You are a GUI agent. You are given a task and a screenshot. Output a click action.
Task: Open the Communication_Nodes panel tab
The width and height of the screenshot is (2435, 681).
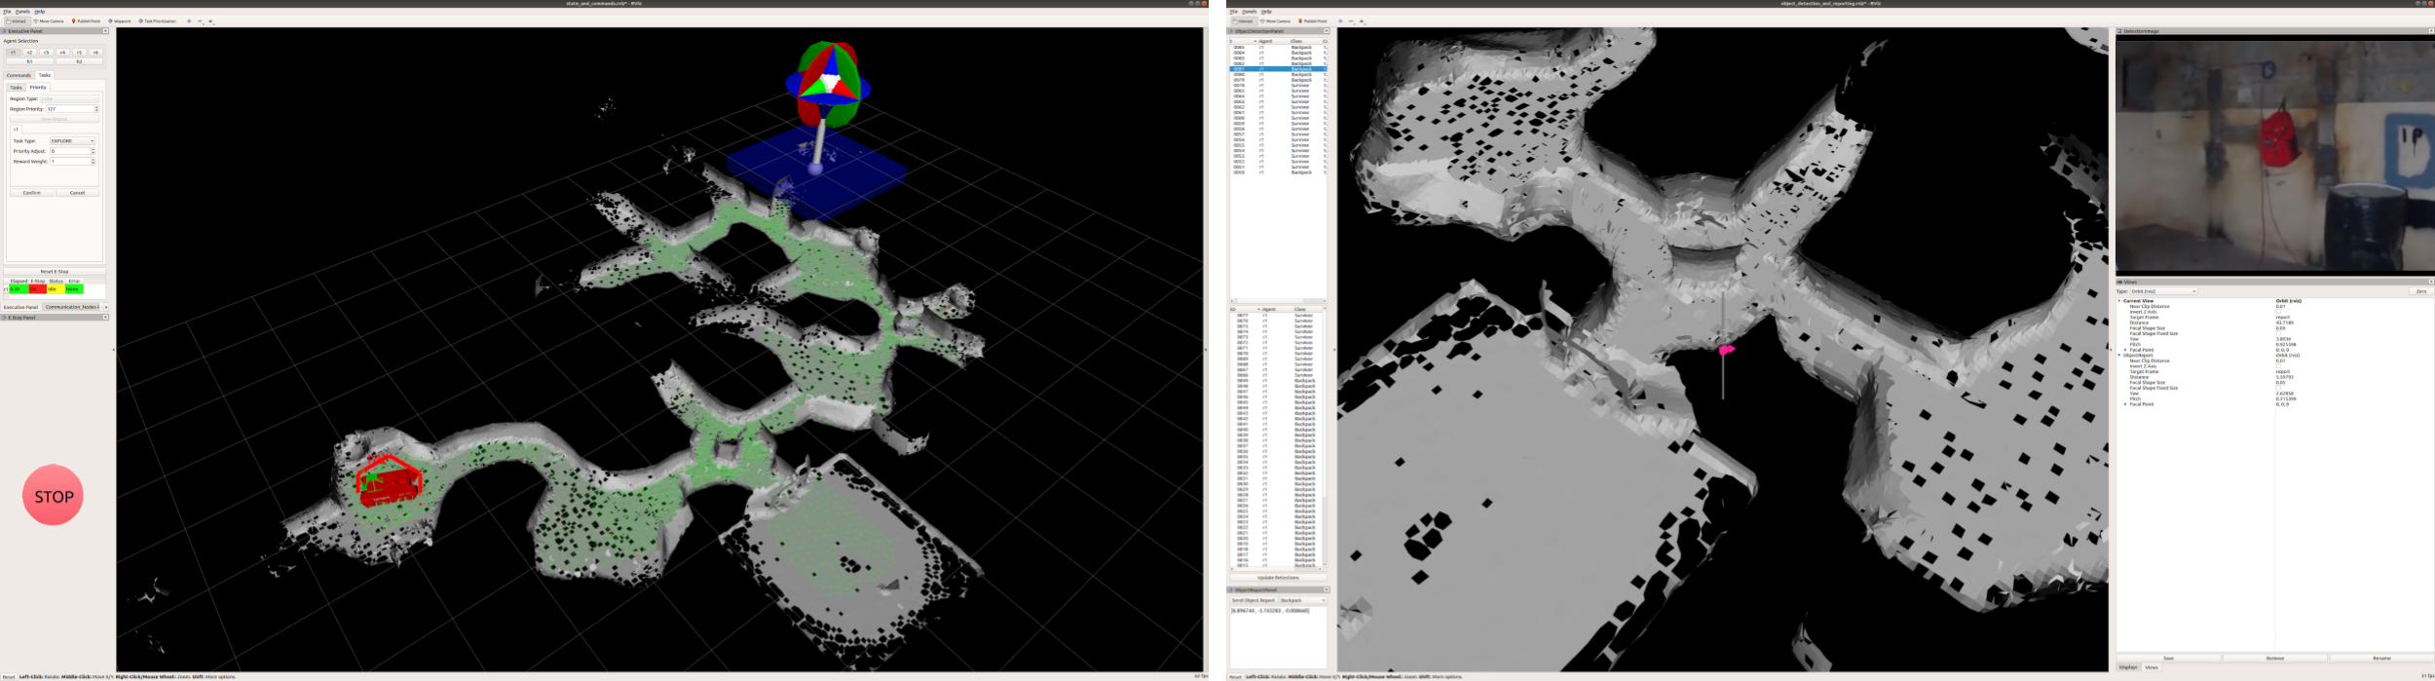[72, 307]
